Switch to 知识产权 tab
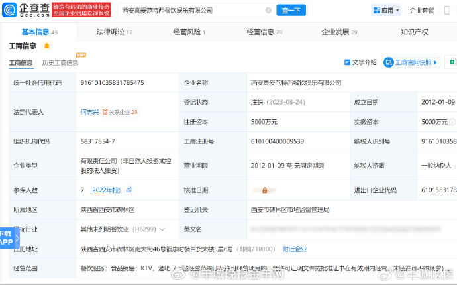Viewport: 457px width, 285px height. (x=414, y=32)
